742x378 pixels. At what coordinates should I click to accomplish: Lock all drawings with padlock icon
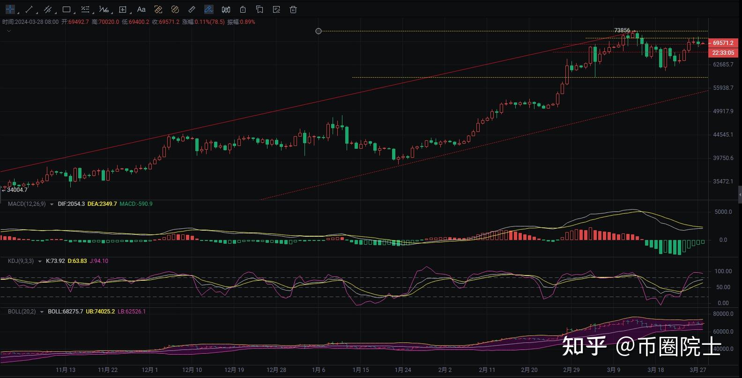tap(243, 9)
